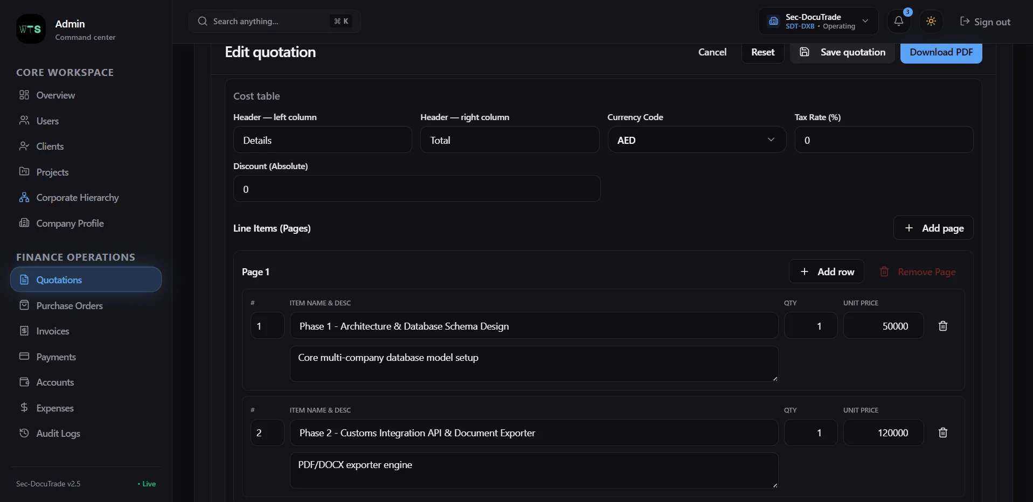Edit the 120000 unit price field
This screenshot has width=1033, height=502.
(884, 433)
